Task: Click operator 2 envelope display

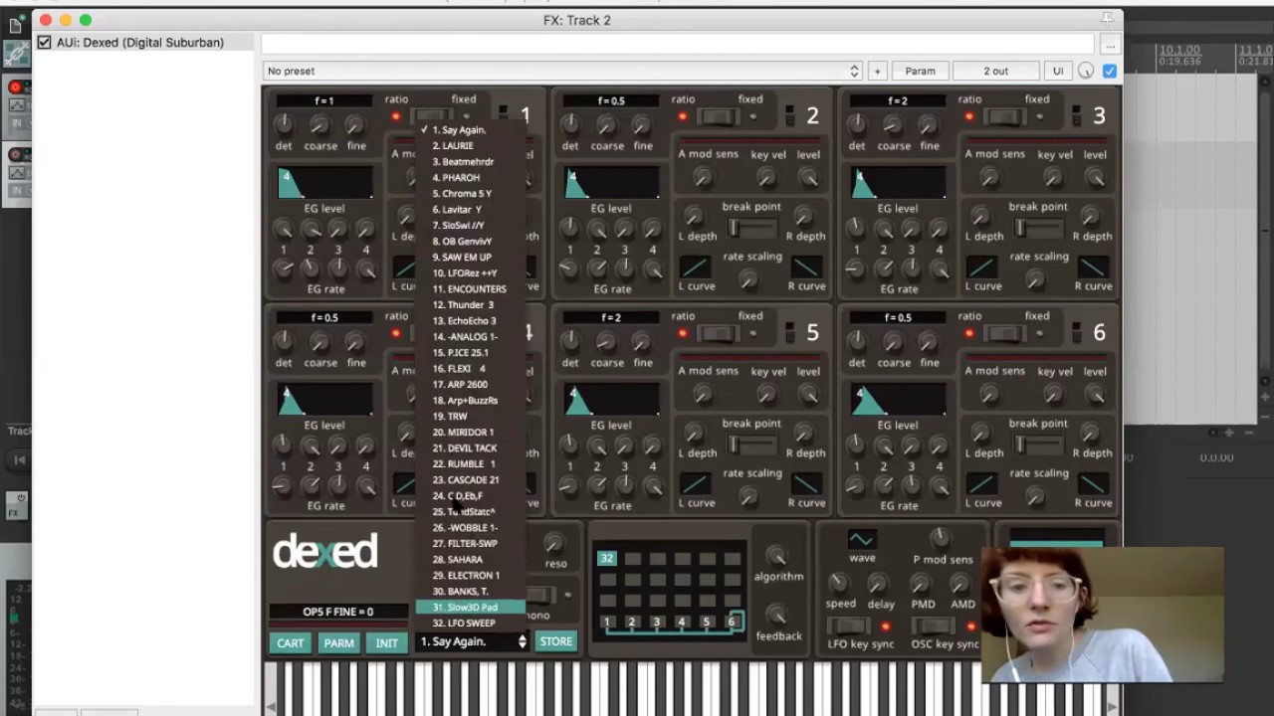Action: pyautogui.click(x=611, y=182)
